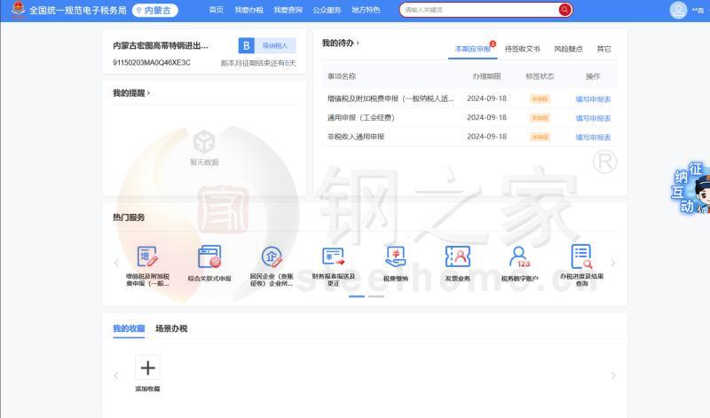
Task: Switch to 待签收文书 tab
Action: [522, 50]
